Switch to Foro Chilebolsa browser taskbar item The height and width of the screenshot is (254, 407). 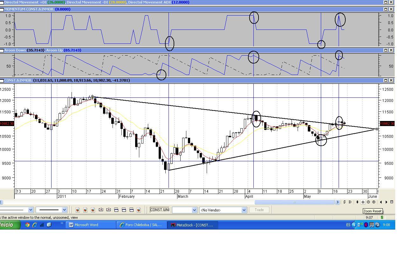141,225
